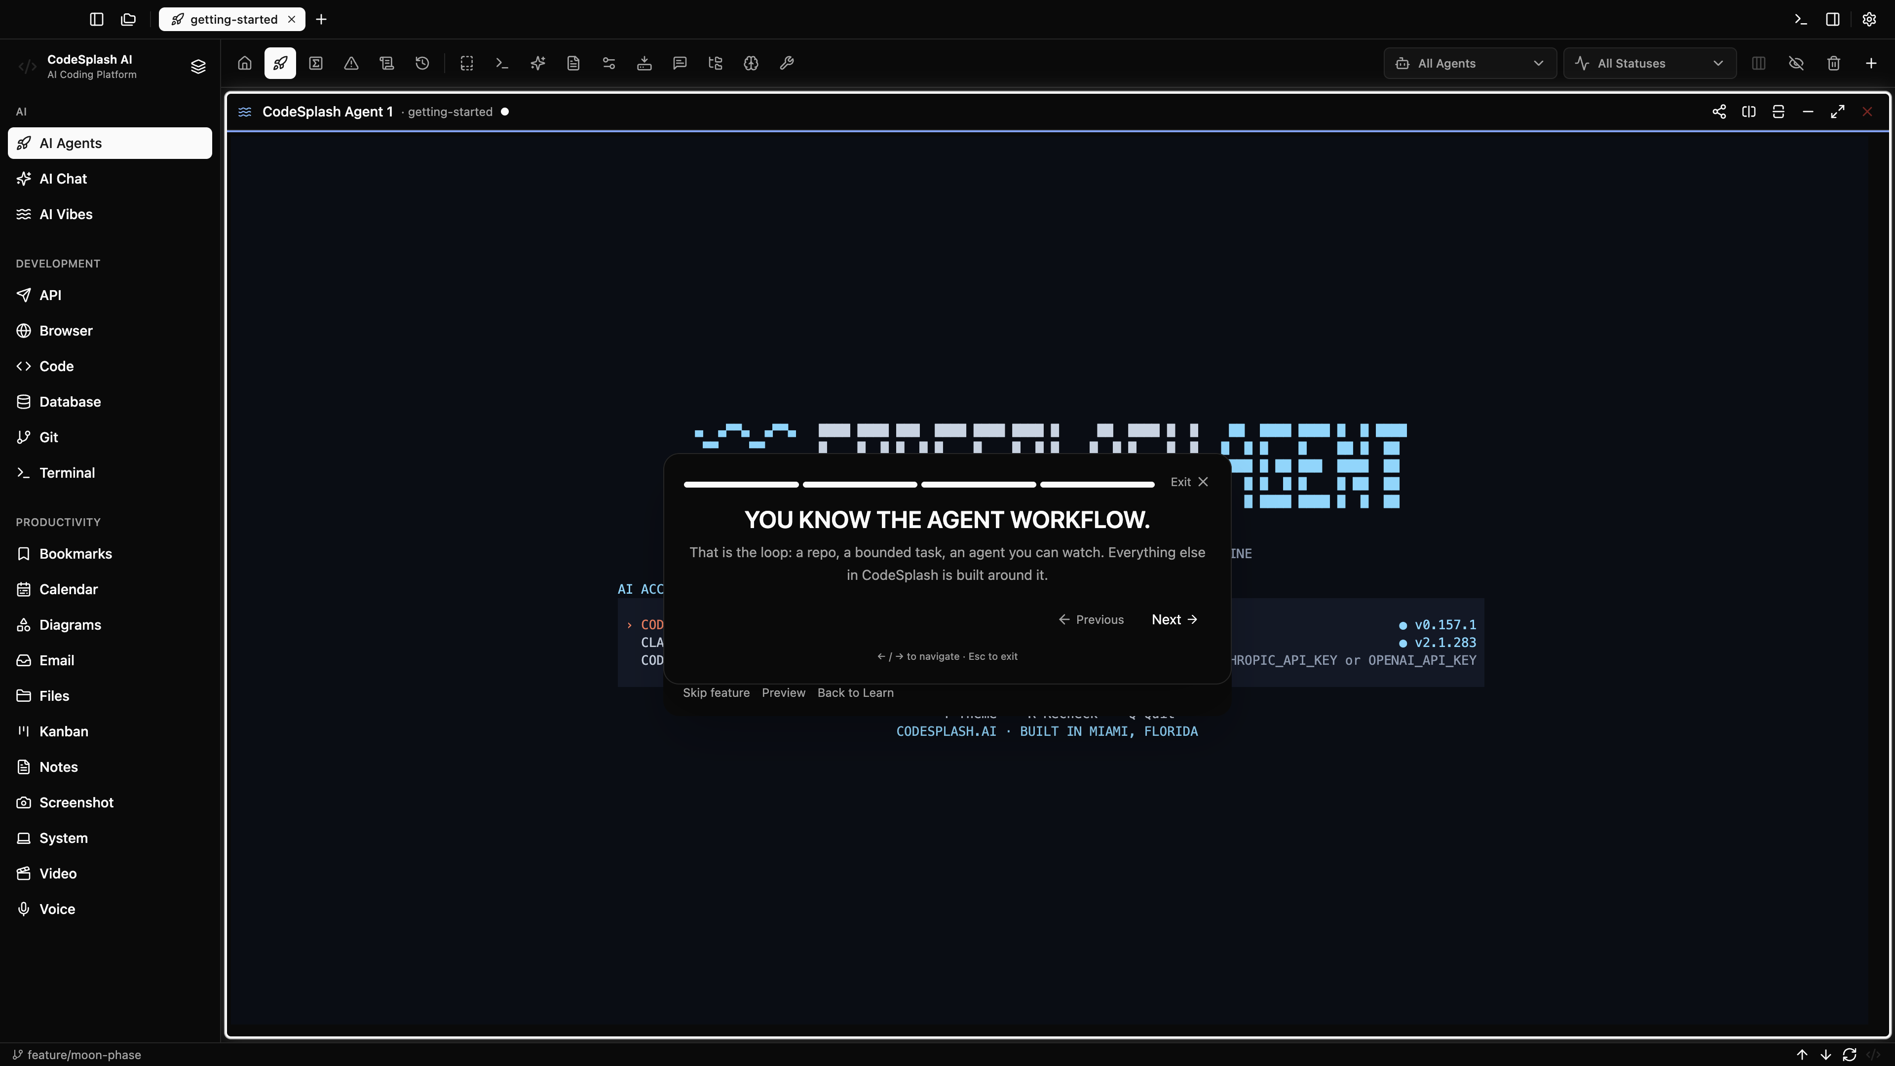Image resolution: width=1895 pixels, height=1066 pixels.
Task: Click the brain icon in the toolbar
Action: point(751,63)
